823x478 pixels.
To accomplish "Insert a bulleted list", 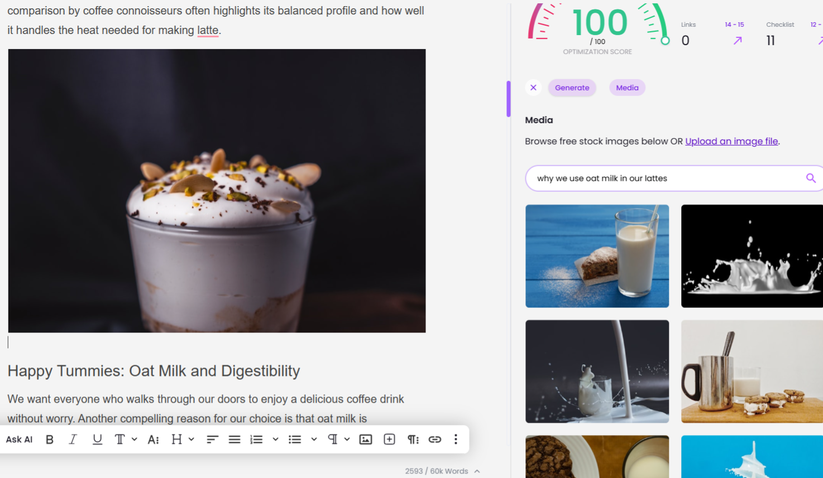I will [295, 440].
